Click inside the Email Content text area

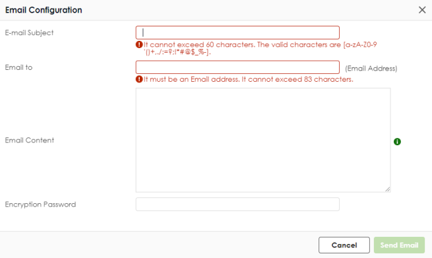[263, 140]
